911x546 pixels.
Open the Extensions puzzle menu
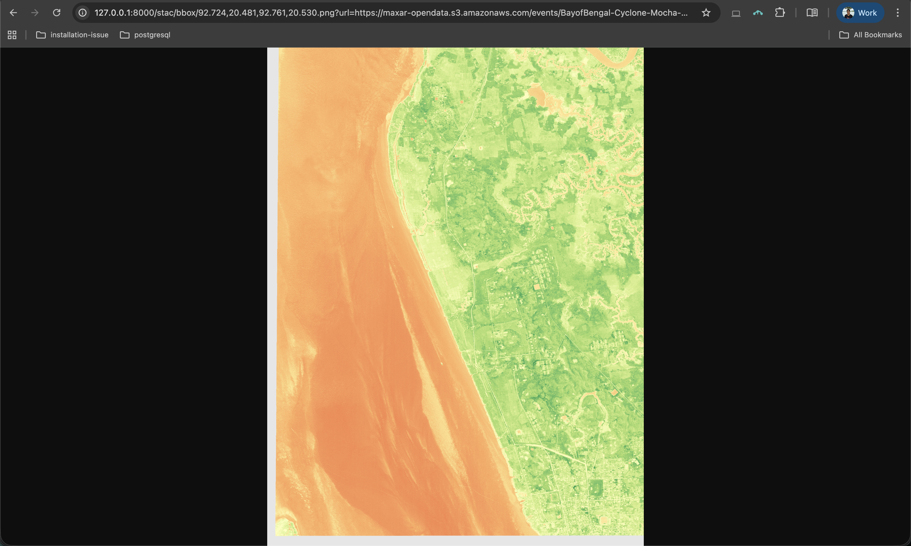click(x=780, y=13)
